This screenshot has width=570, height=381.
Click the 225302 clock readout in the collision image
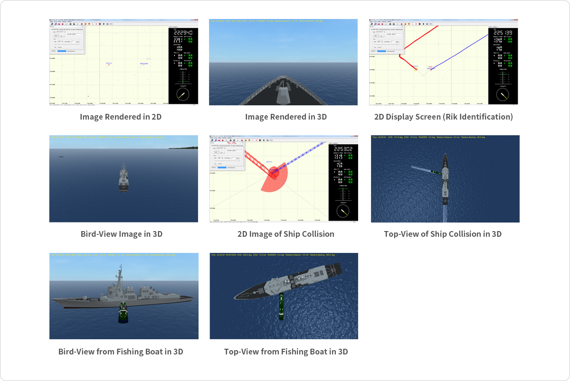(x=342, y=149)
